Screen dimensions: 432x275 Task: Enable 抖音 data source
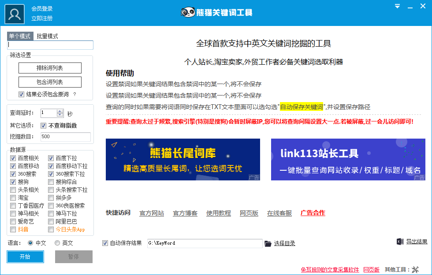(x=13, y=229)
